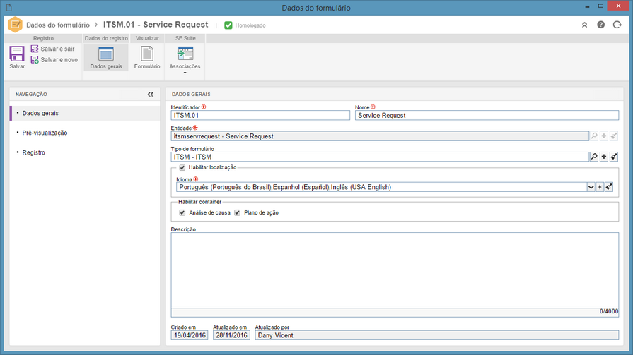Click the orange form app icon
This screenshot has width=633, height=355.
tap(16, 25)
